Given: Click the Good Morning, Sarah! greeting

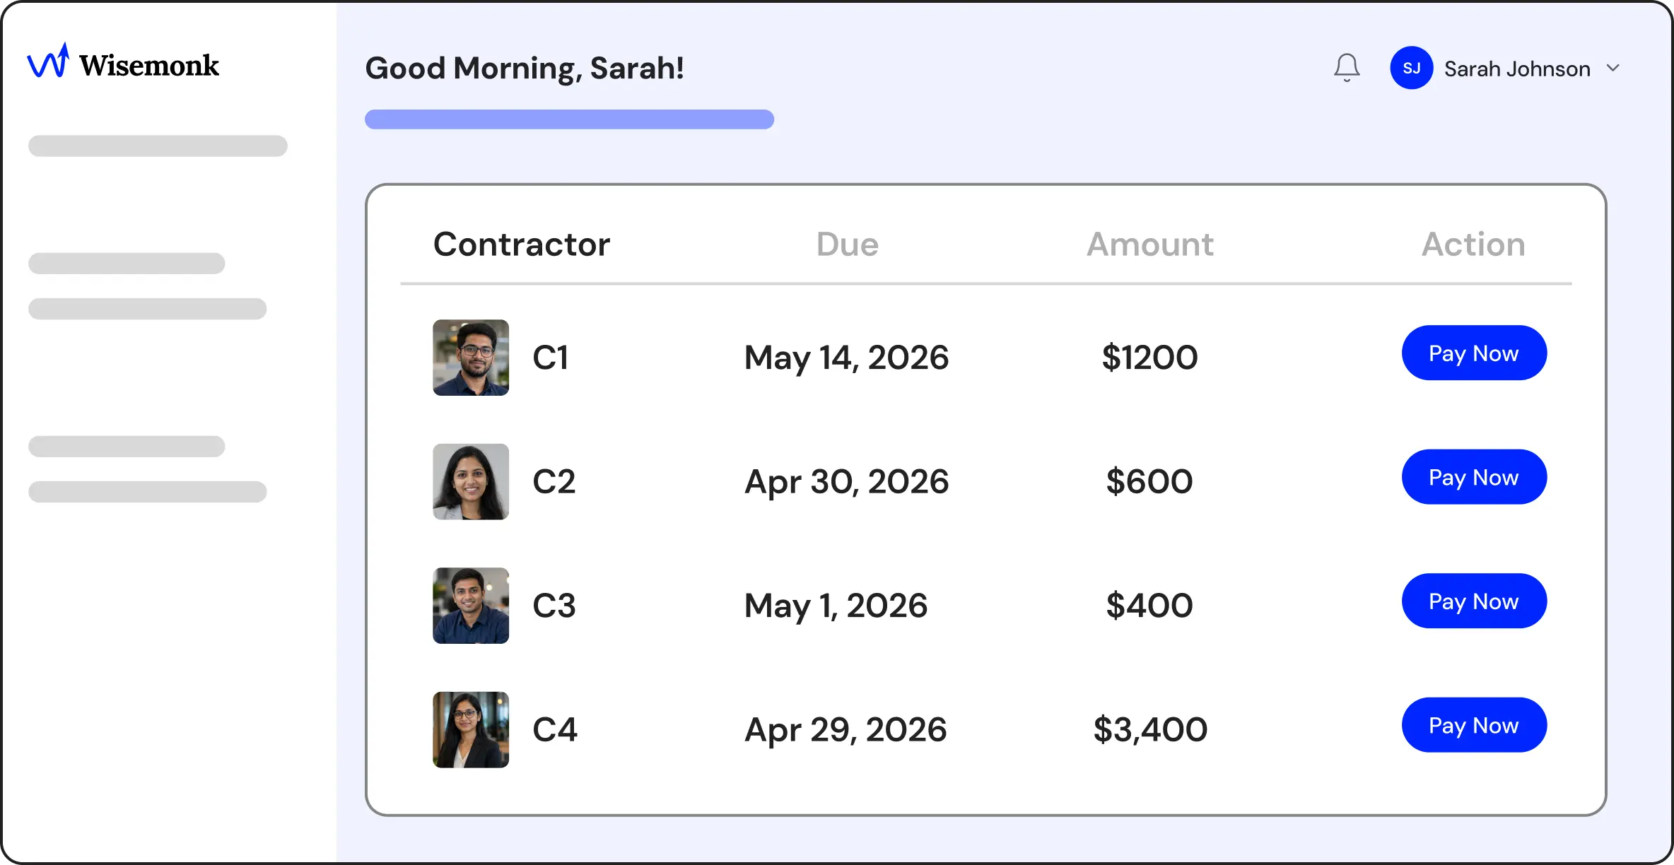Looking at the screenshot, I should (x=525, y=69).
